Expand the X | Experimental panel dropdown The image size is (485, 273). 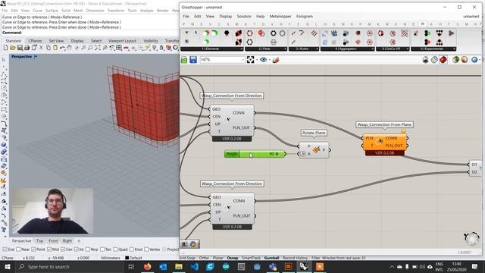click(454, 49)
